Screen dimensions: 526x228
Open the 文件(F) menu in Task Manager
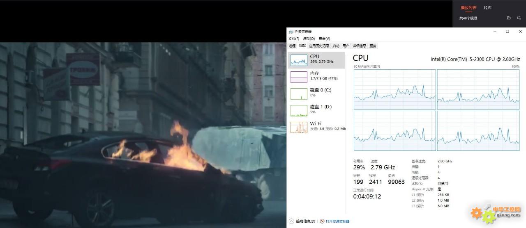[293, 39]
